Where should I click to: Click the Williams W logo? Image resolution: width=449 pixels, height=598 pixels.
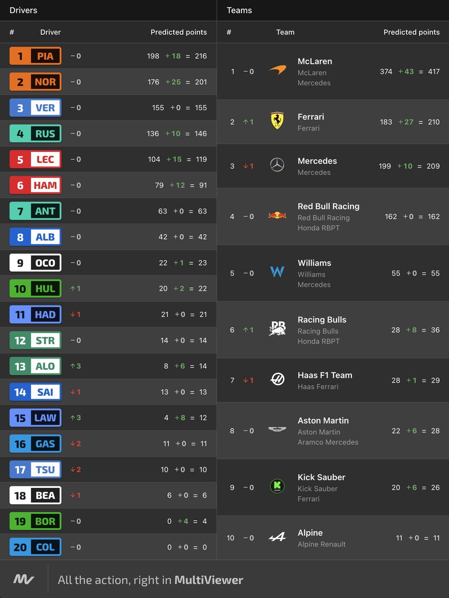pyautogui.click(x=277, y=272)
